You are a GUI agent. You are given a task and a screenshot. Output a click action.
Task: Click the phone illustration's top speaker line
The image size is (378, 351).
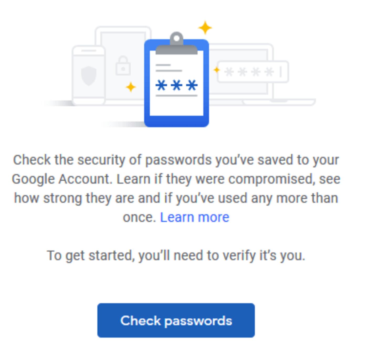[89, 51]
